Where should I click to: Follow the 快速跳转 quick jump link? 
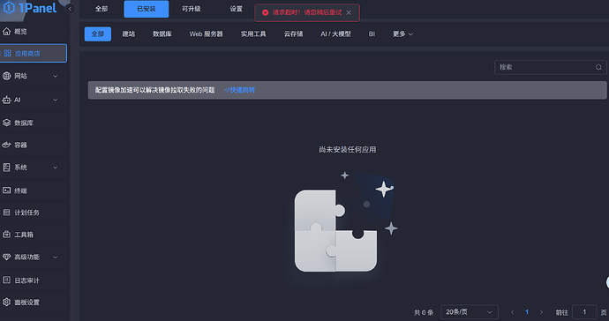click(x=240, y=90)
